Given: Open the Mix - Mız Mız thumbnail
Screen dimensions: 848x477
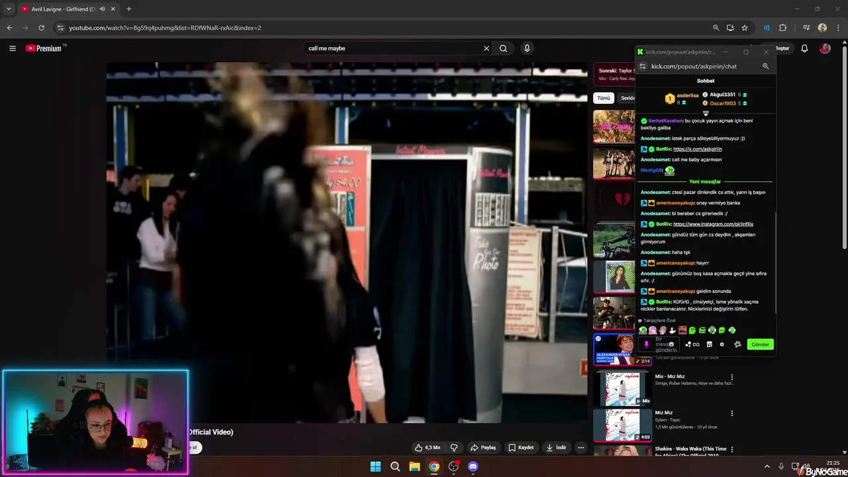Looking at the screenshot, I should [x=623, y=388].
